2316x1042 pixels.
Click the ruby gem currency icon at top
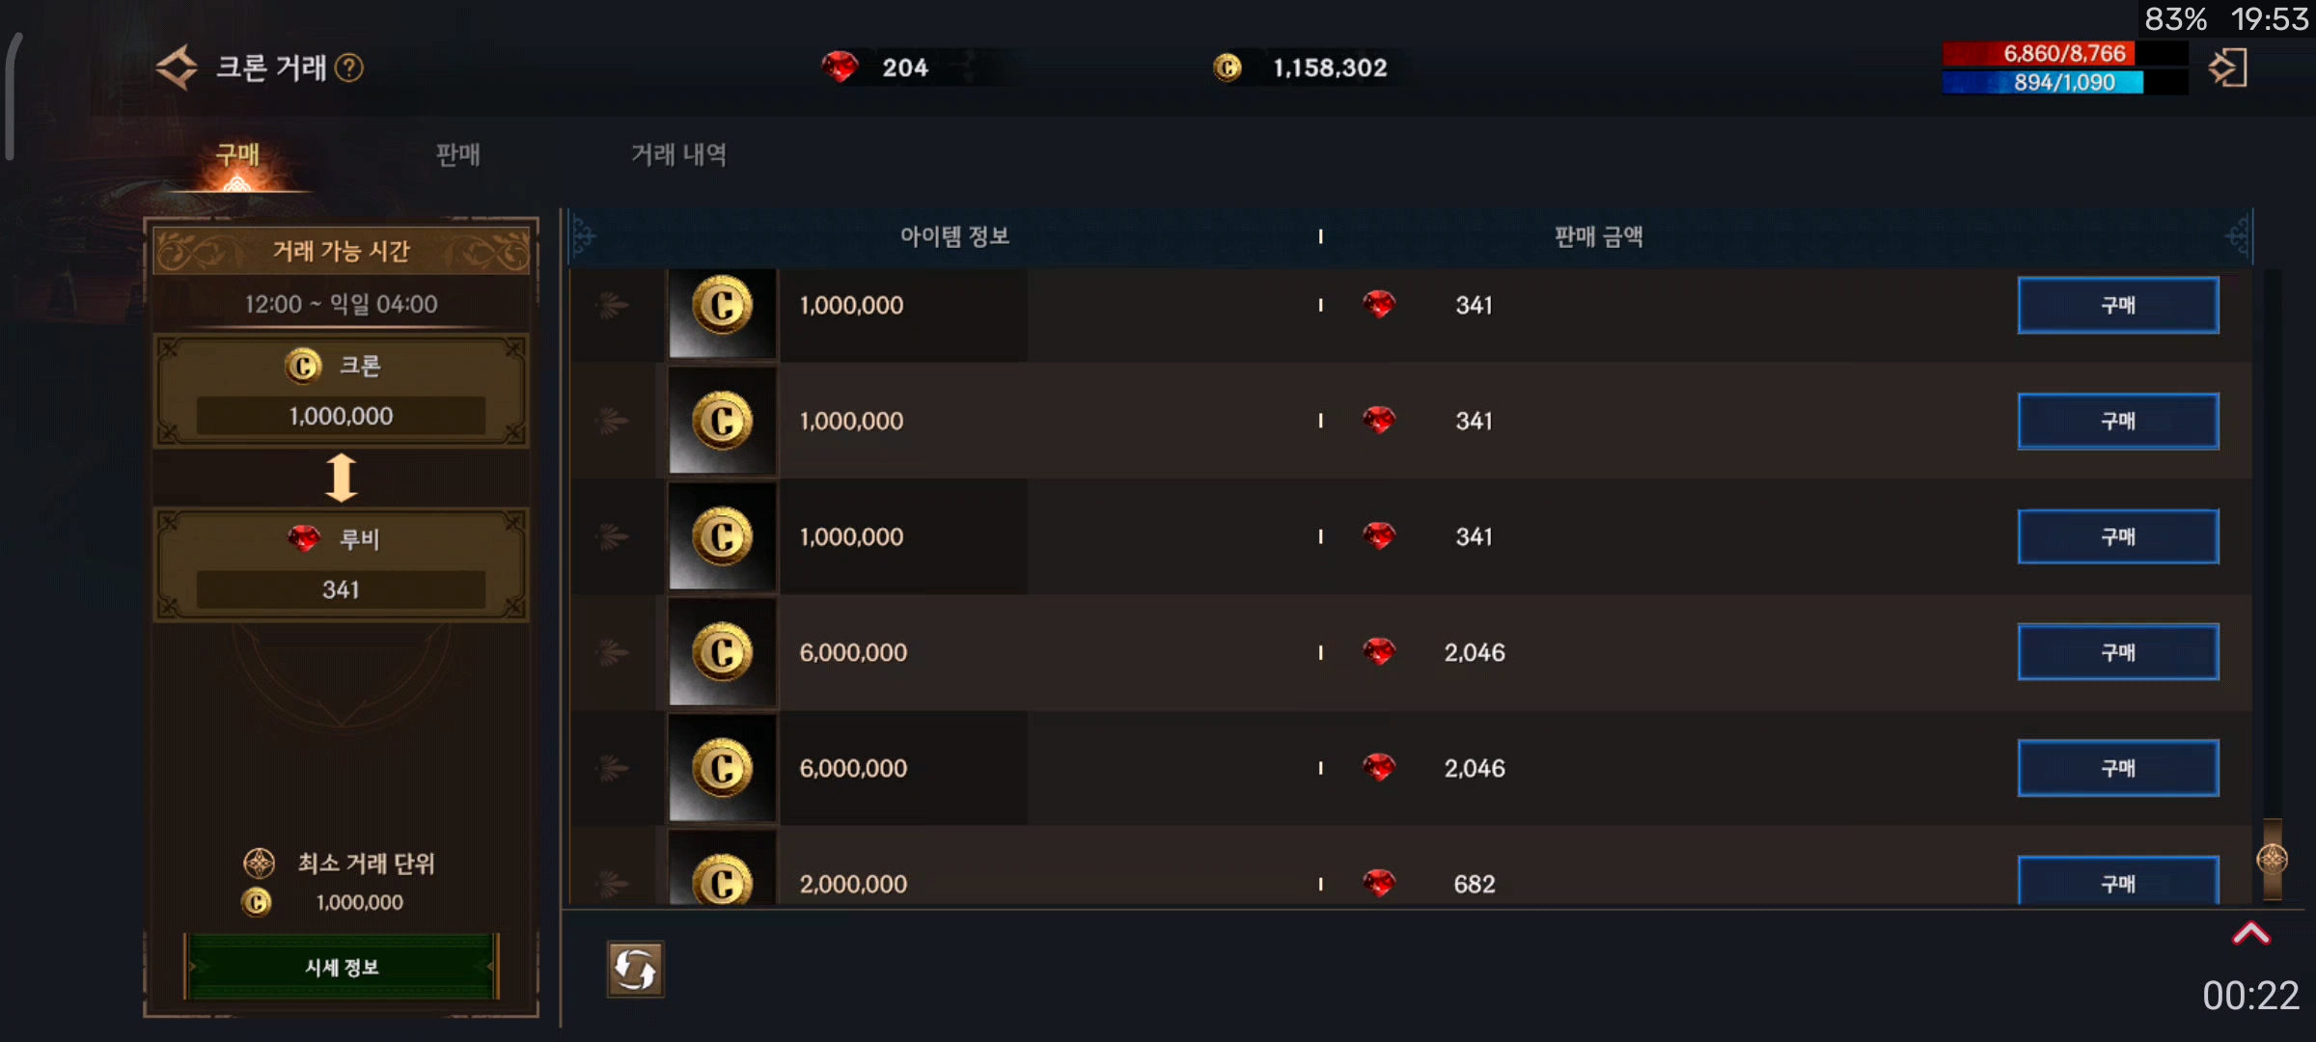(x=840, y=67)
